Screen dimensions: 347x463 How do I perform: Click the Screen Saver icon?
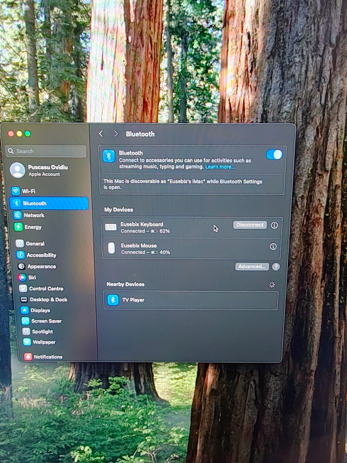25,321
